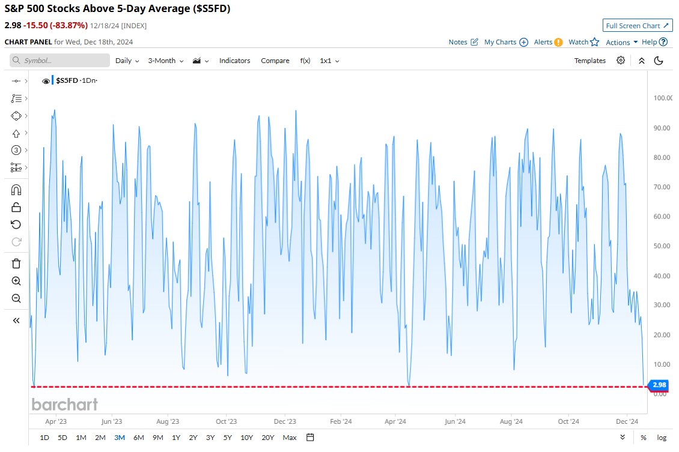Screen dimensions: 679x452
Task: Select the 3Y time range
Action: (x=210, y=438)
